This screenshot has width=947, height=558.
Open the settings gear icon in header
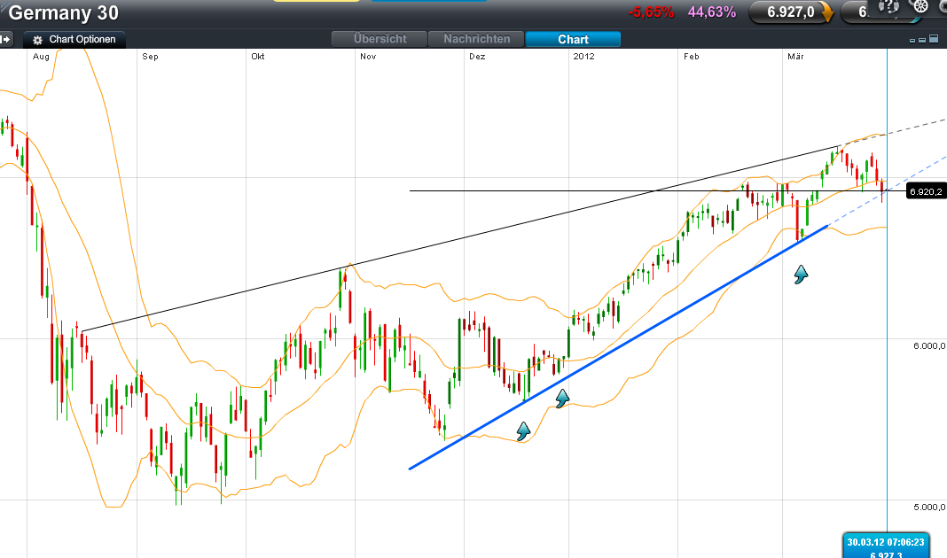coord(920,7)
